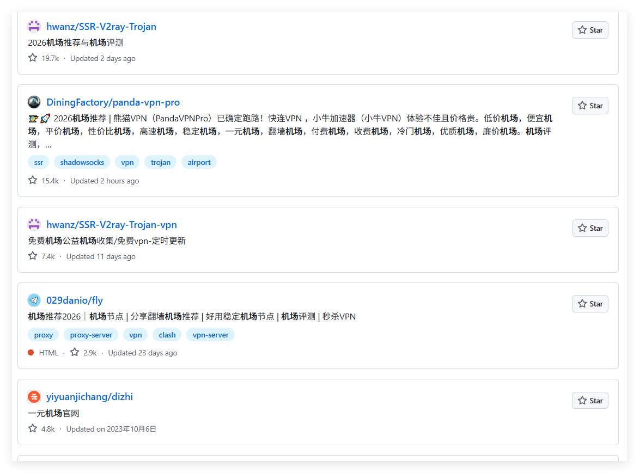This screenshot has height=473, width=639.
Task: Select the shadowsocks topic tag
Action: [x=82, y=162]
